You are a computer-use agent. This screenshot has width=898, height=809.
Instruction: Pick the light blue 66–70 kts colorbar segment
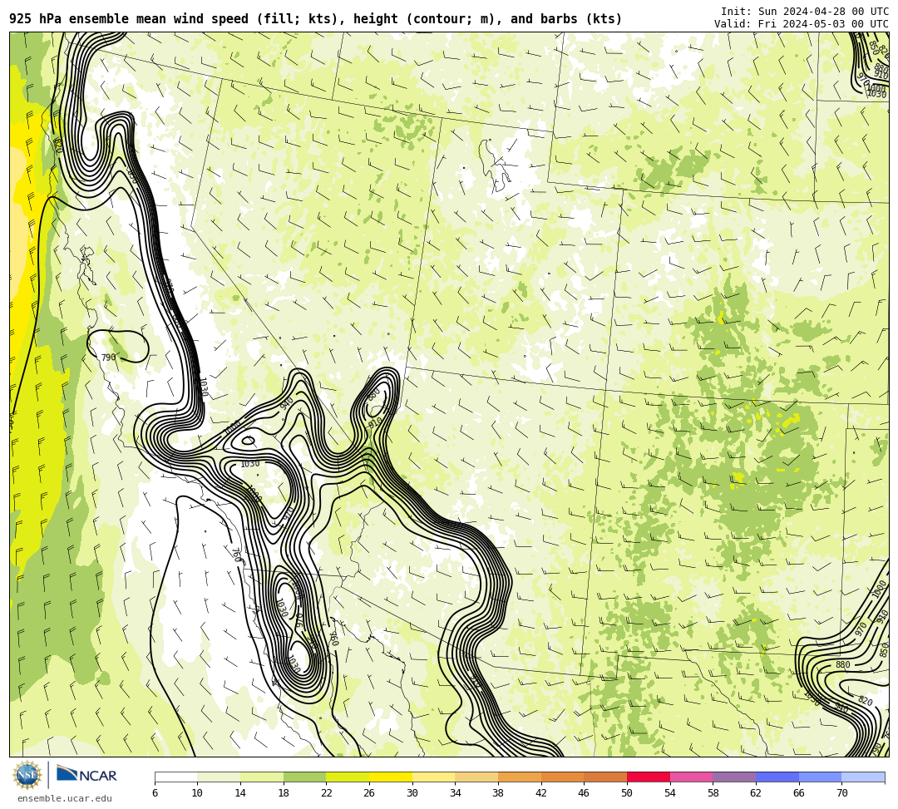point(820,777)
